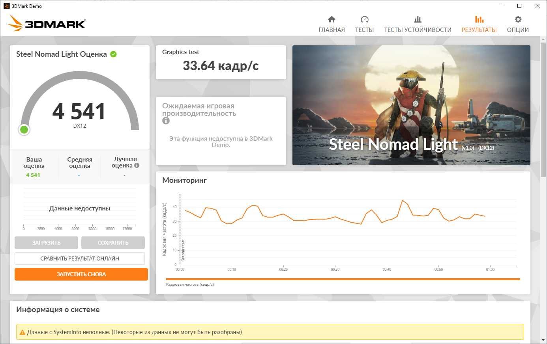This screenshot has width=547, height=344.
Task: Click the СОХРАНИТЬ button
Action: pos(113,243)
